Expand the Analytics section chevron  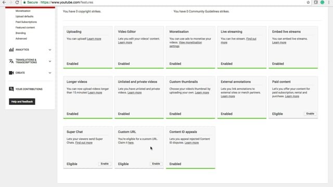point(50,50)
